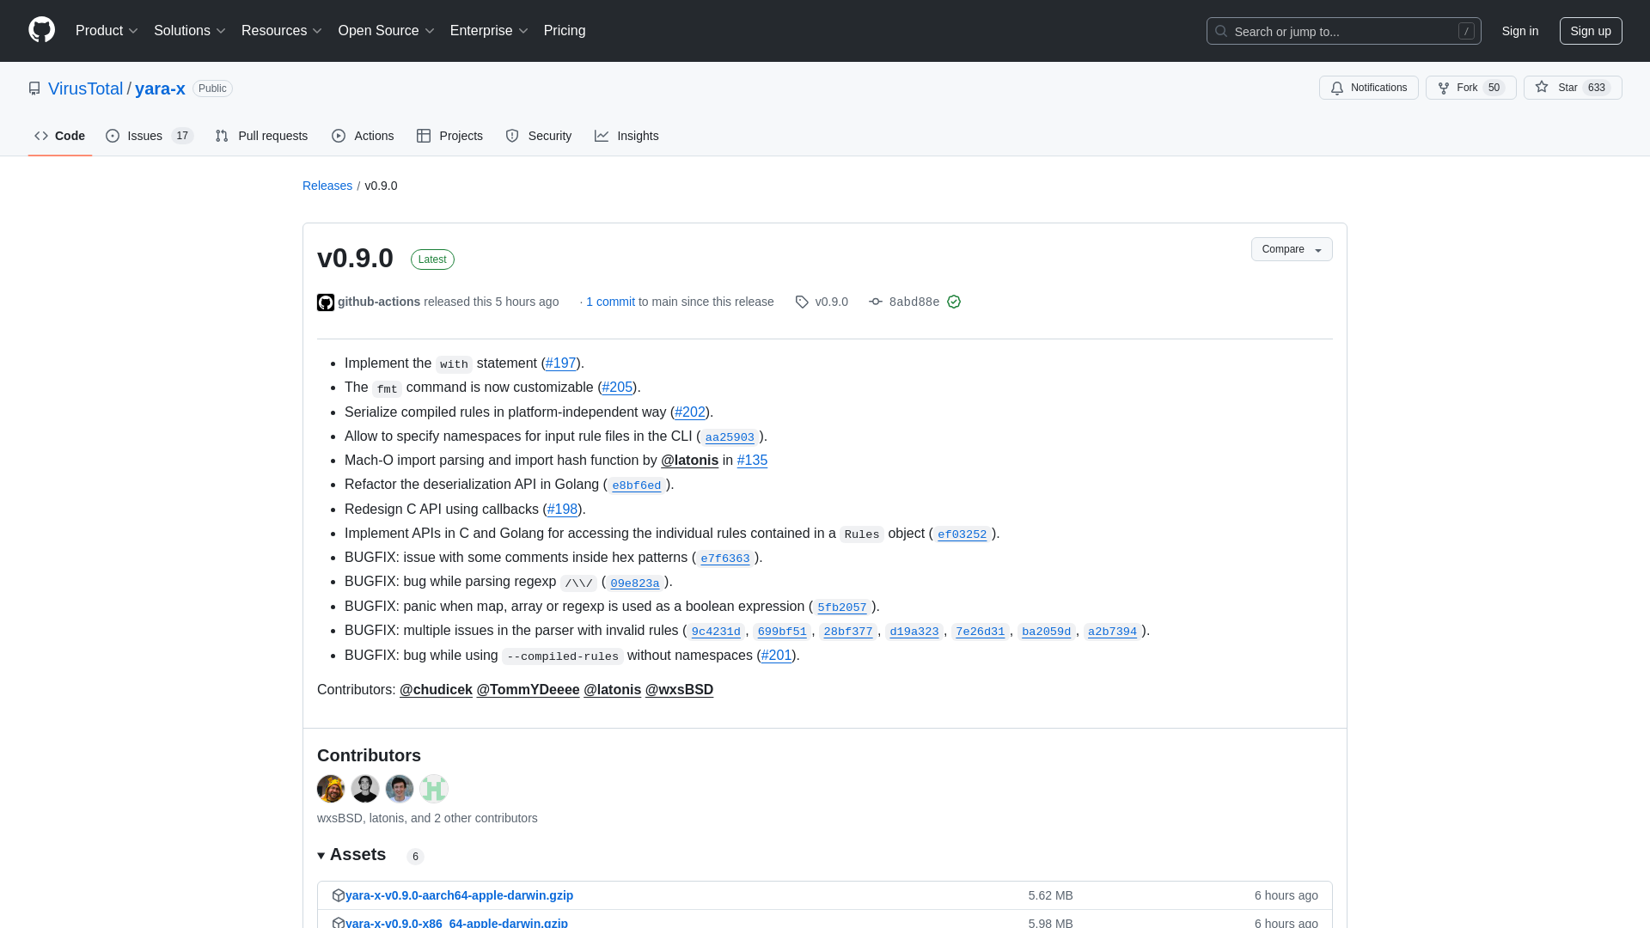1650x928 pixels.
Task: Focus the Search or jump to field
Action: click(x=1343, y=31)
